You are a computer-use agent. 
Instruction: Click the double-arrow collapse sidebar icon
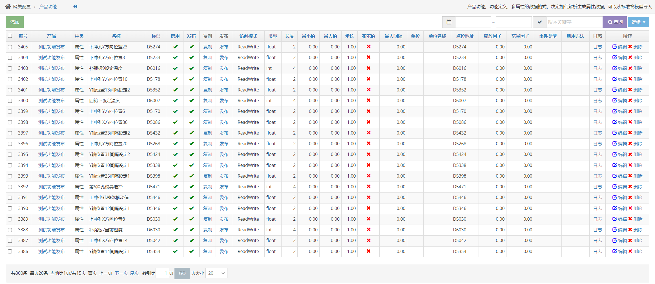click(75, 6)
